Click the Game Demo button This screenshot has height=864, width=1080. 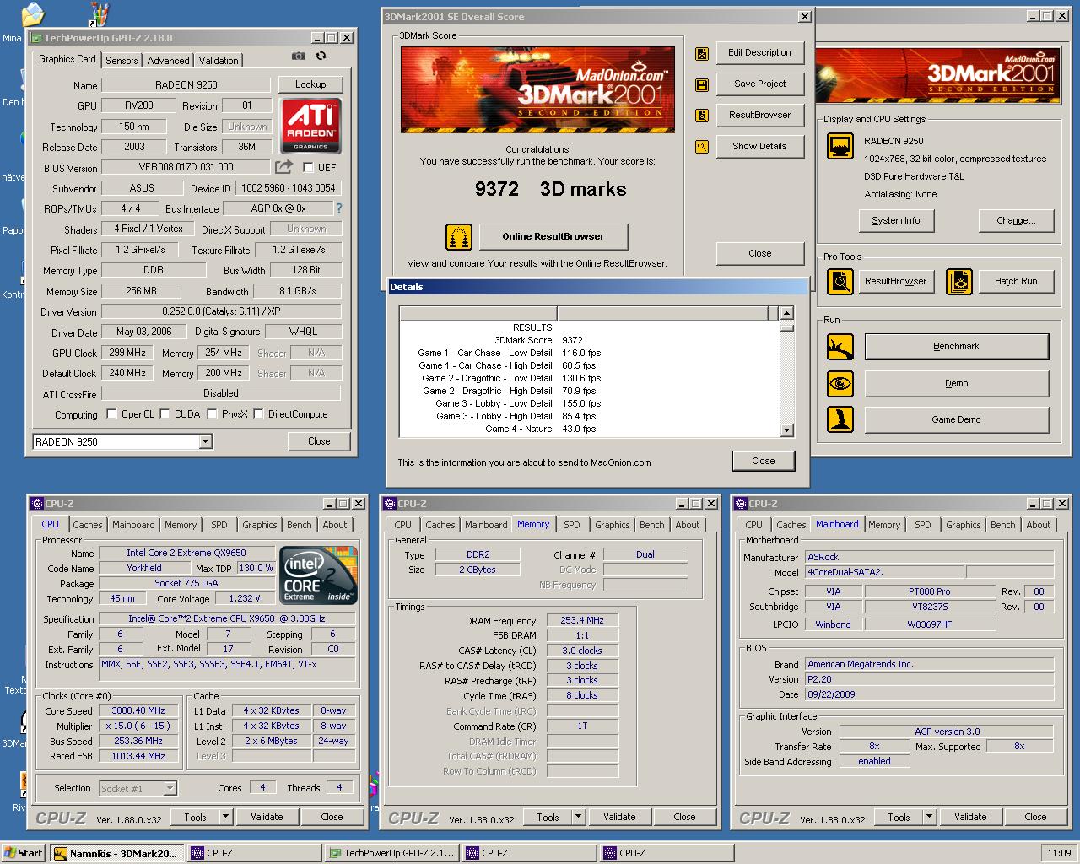tap(956, 419)
